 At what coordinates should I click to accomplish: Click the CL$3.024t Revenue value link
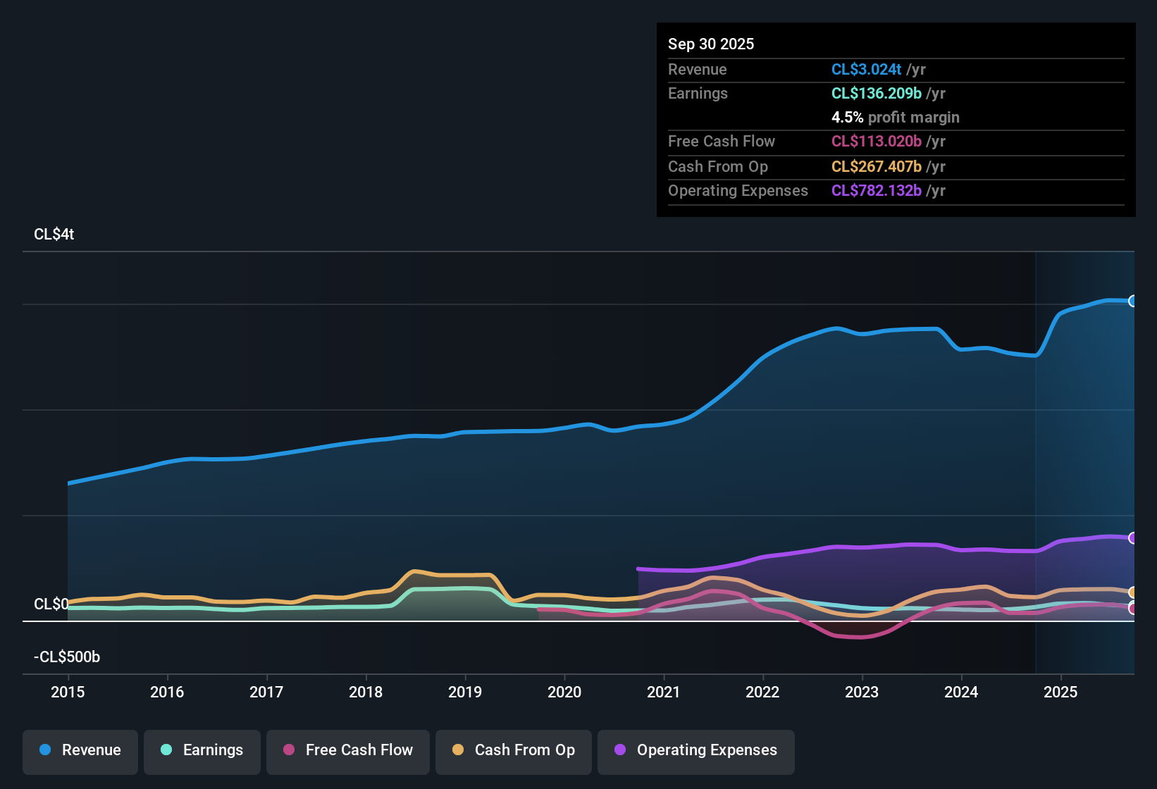coord(866,69)
